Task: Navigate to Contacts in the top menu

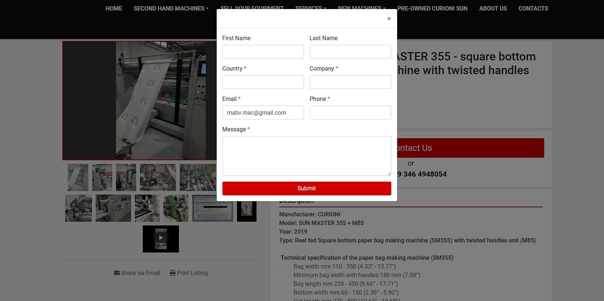Action: (x=533, y=8)
